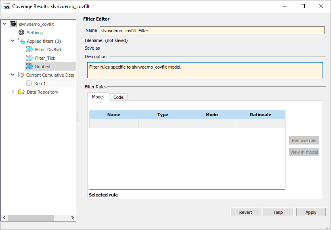Click the Current Cumulative Data icon
The height and width of the screenshot is (230, 331).
(21, 75)
